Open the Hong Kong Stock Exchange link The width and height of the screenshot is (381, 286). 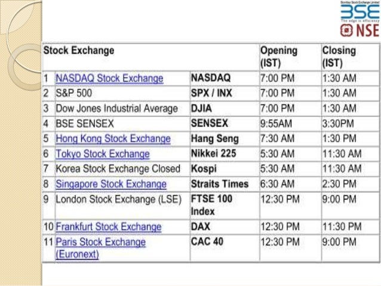(x=113, y=139)
